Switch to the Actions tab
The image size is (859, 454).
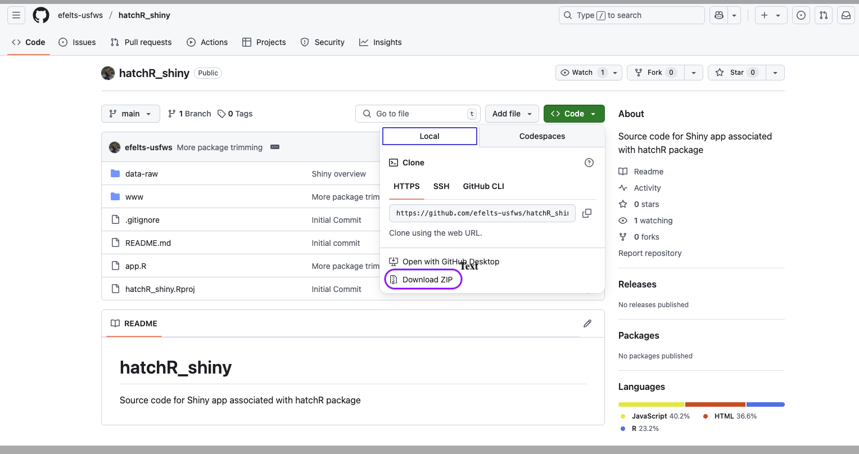207,42
